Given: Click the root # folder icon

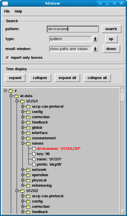Looking at the screenshot, I should [x=11, y=91].
